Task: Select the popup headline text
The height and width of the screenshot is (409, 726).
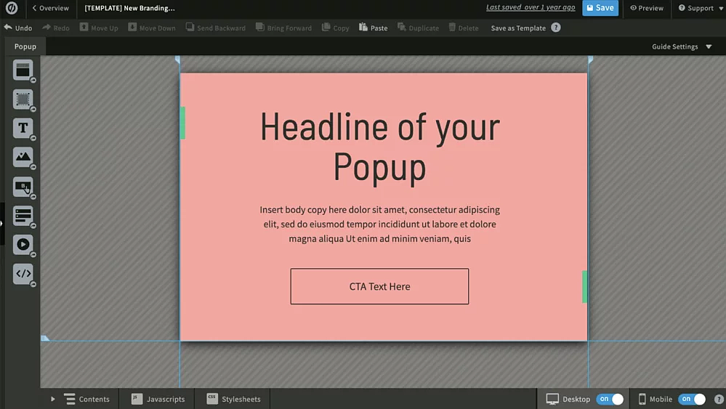Action: [379, 147]
